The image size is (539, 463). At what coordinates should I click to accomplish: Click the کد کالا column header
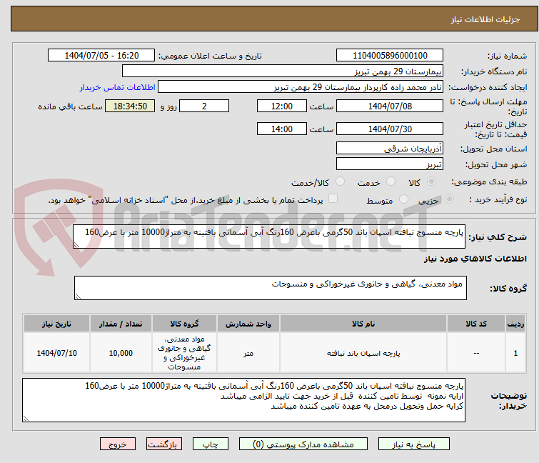(x=476, y=324)
